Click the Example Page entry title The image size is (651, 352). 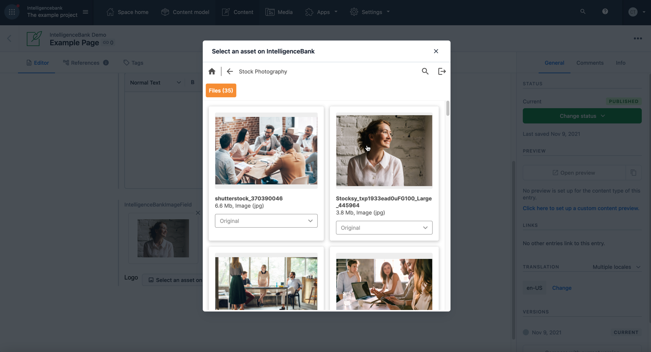[x=74, y=43]
